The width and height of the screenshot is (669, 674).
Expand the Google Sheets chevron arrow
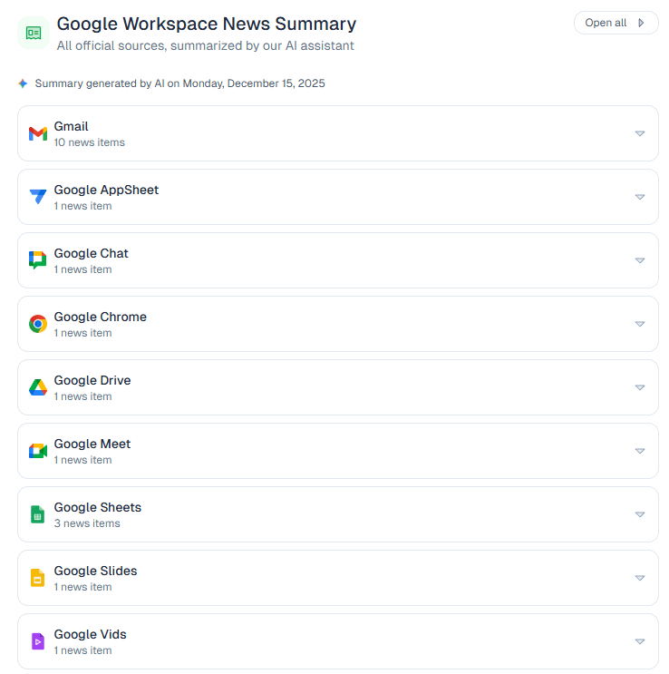(639, 514)
